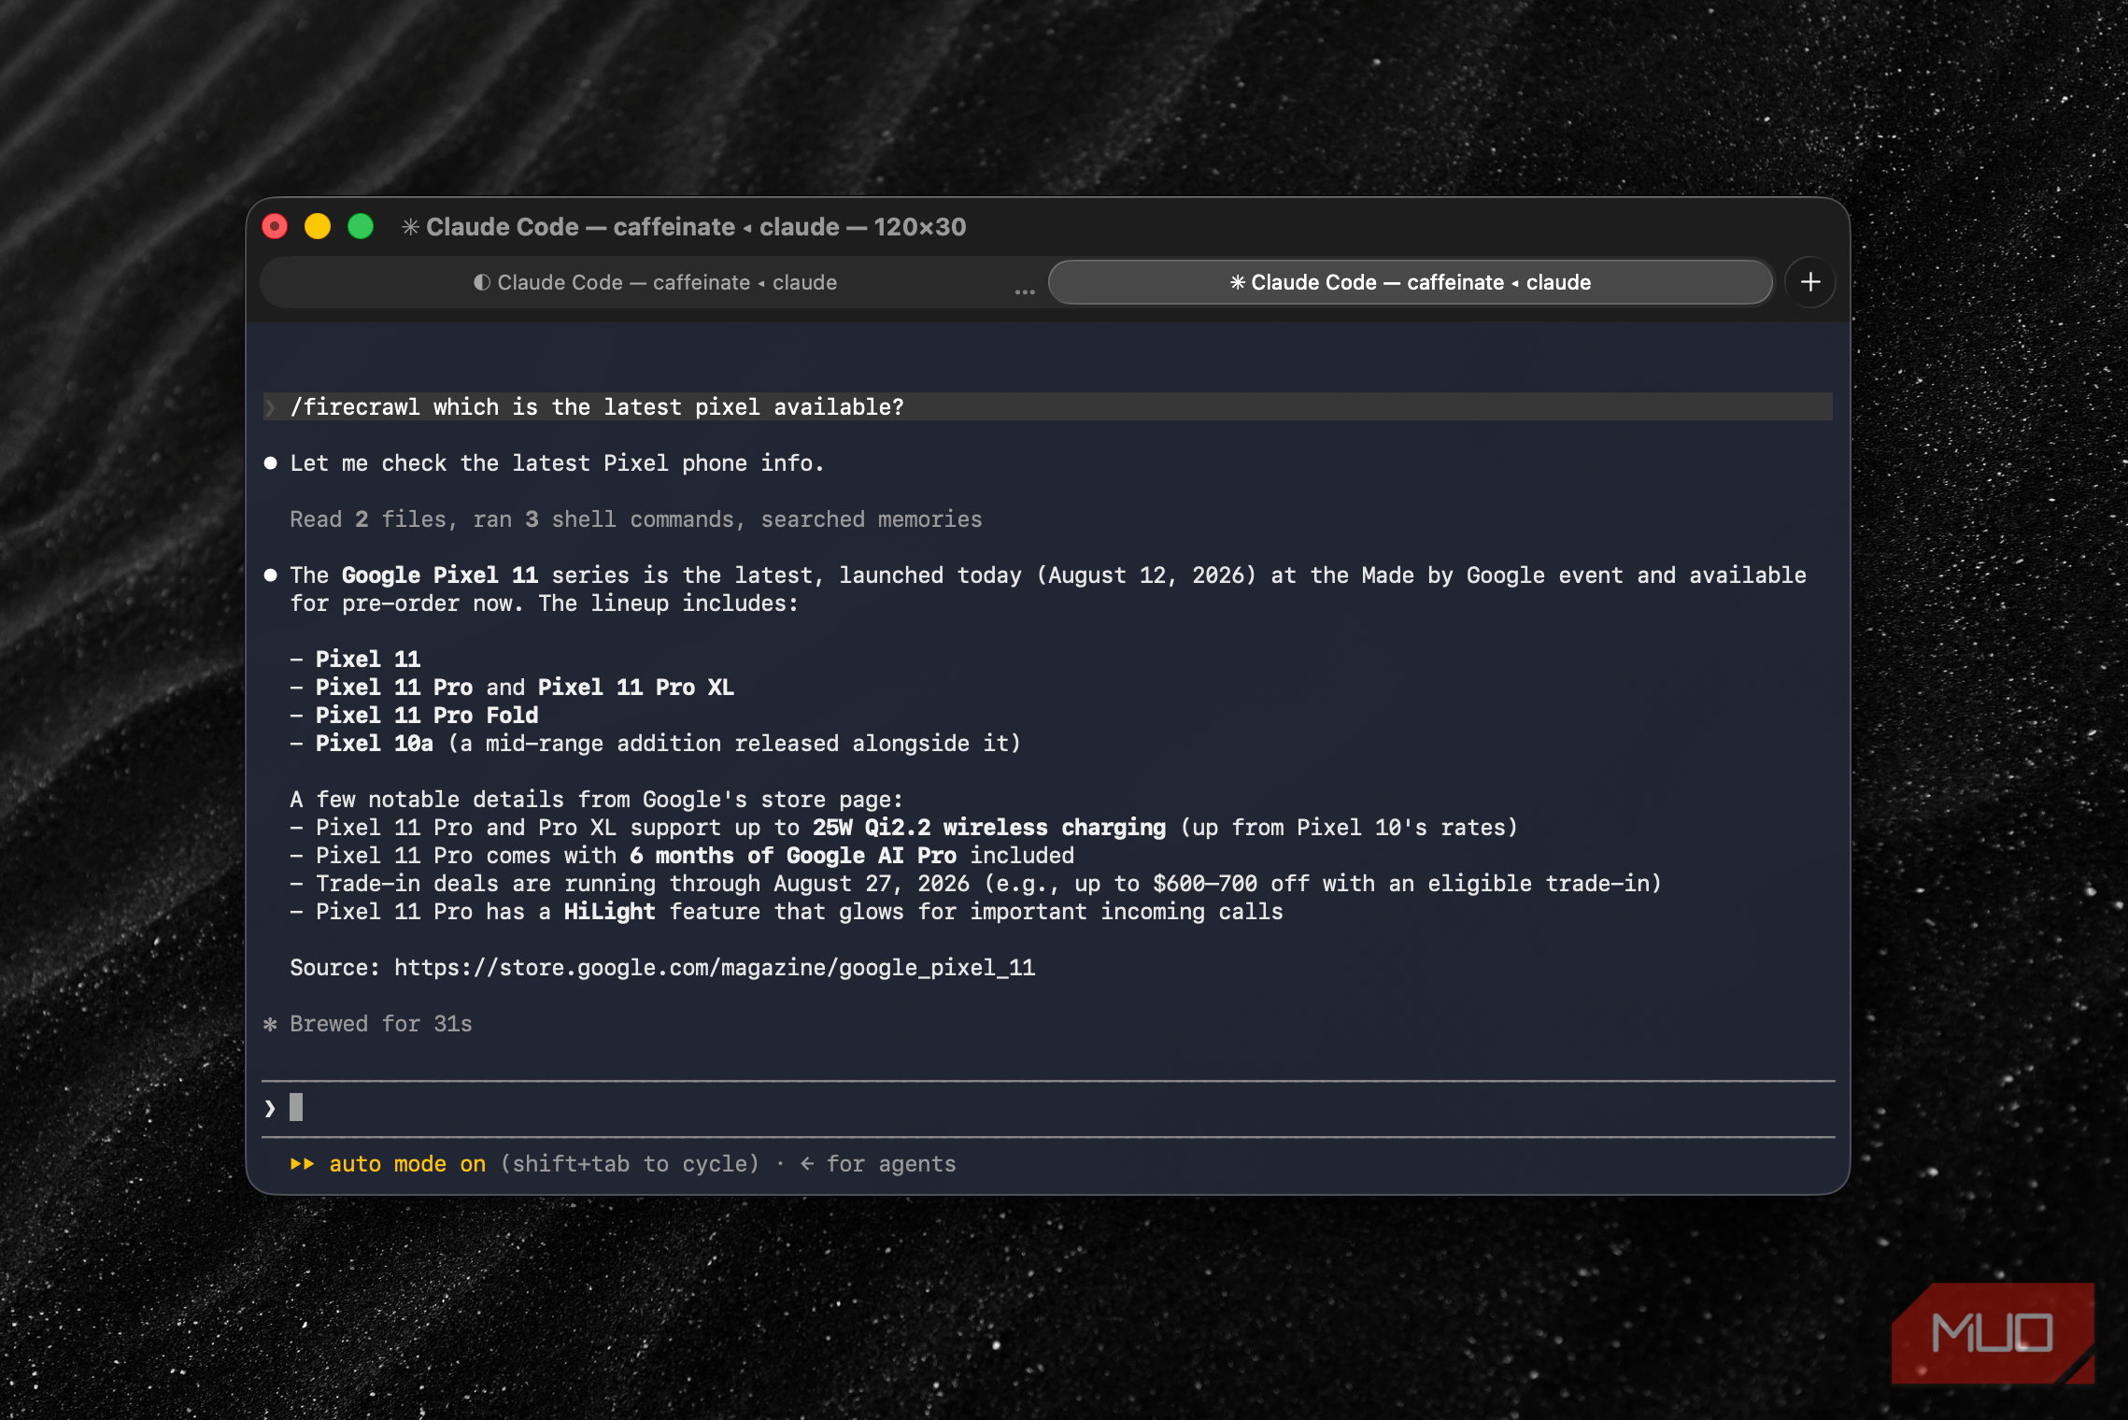
Task: Click the asterisk icon on the active tab
Action: (x=1237, y=282)
